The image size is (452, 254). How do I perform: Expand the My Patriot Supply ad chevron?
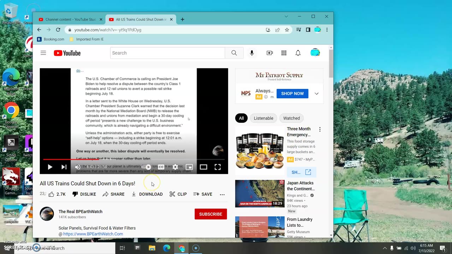pos(317,94)
